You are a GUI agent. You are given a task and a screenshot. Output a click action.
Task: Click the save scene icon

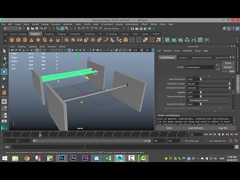point(36,28)
